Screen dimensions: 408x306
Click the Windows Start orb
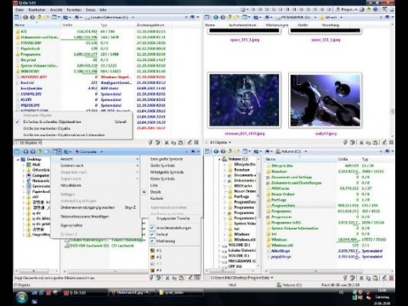pyautogui.click(x=21, y=297)
